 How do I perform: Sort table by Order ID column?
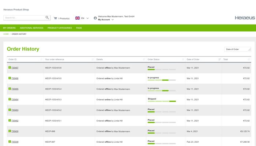coord(41,59)
